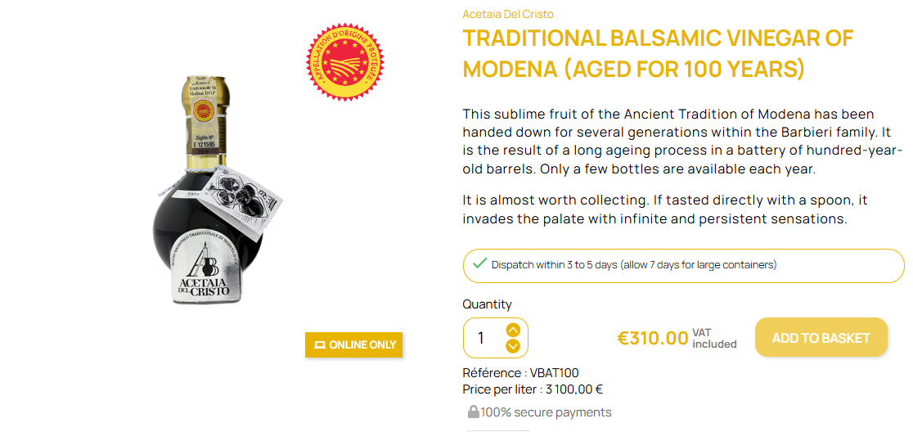Image resolution: width=913 pixels, height=432 pixels.
Task: Decrease quantity with the down arrow
Action: pos(513,346)
